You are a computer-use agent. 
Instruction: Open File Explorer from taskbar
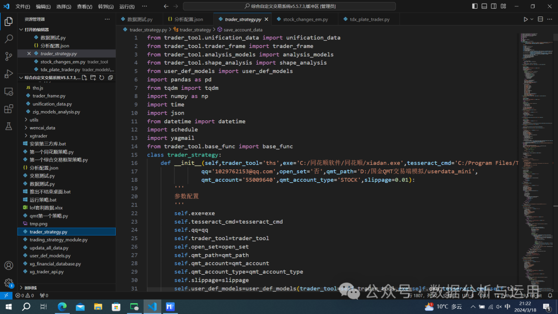[x=98, y=307]
